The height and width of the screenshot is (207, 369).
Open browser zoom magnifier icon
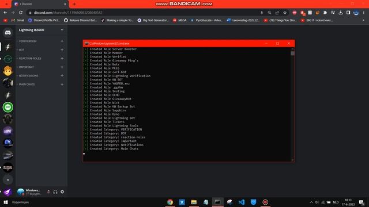269,13
